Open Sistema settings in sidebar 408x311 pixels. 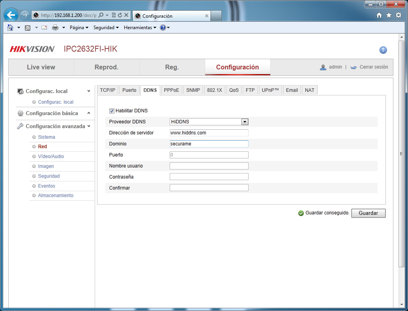click(x=47, y=137)
